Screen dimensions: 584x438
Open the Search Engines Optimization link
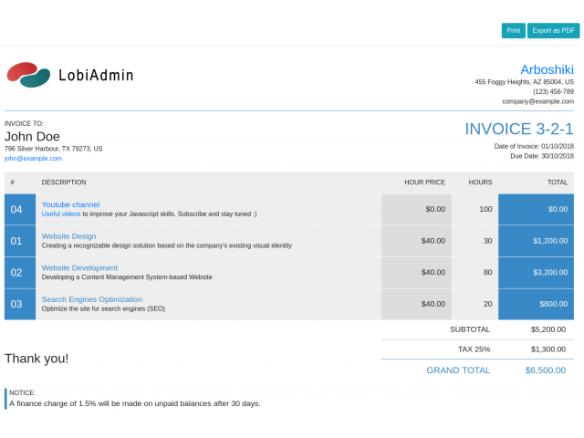coord(91,299)
